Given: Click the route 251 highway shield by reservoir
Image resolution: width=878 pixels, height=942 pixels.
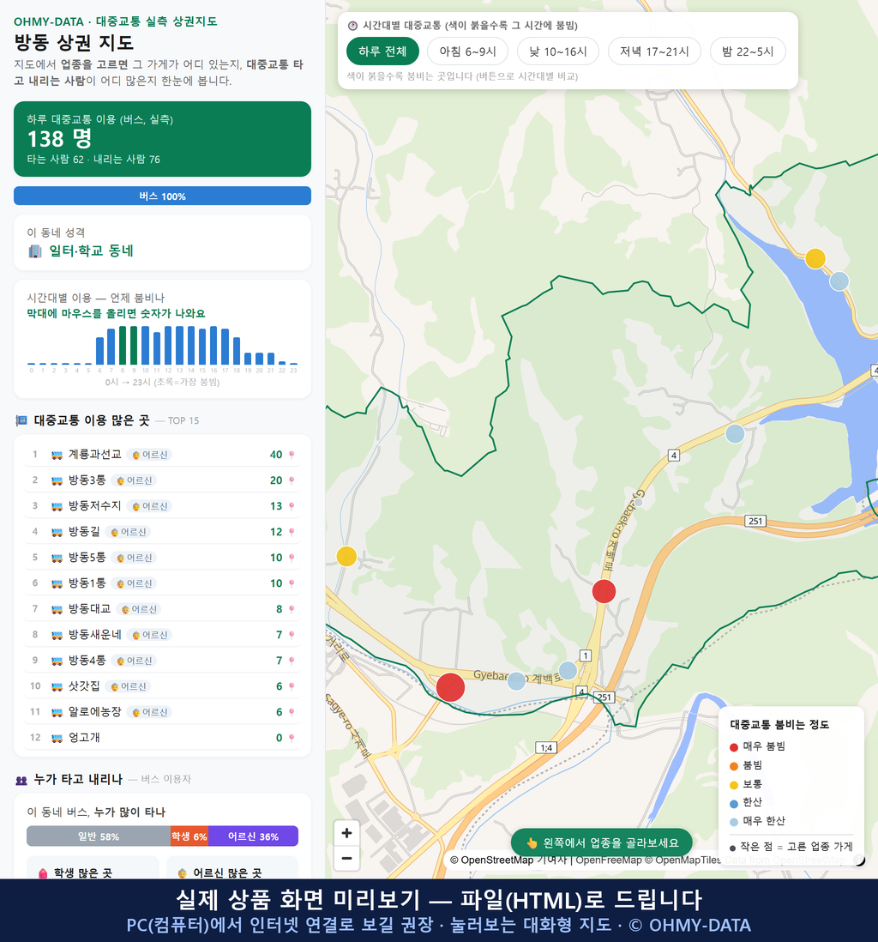Looking at the screenshot, I should [755, 521].
